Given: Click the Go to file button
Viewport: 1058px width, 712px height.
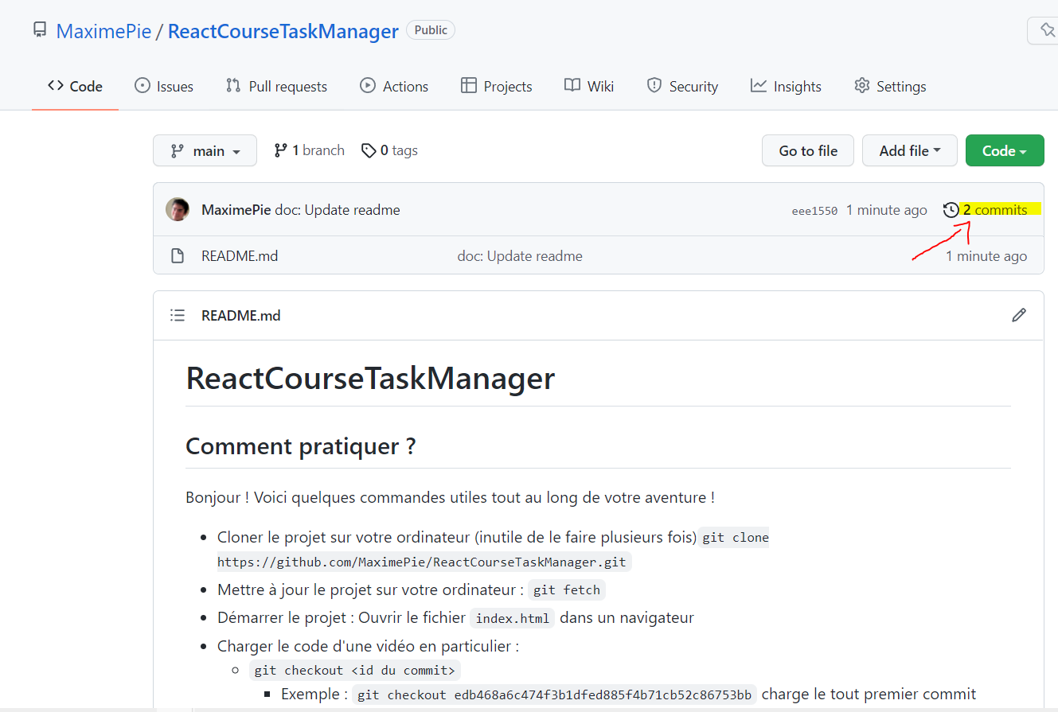Looking at the screenshot, I should click(x=807, y=150).
